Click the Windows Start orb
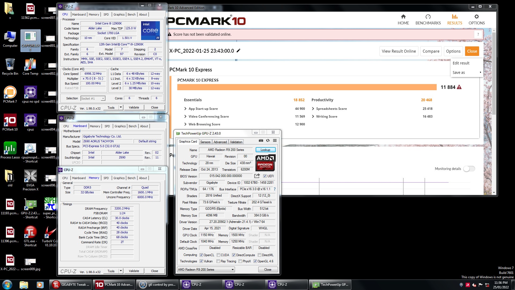This screenshot has height=290, width=515. pyautogui.click(x=7, y=285)
